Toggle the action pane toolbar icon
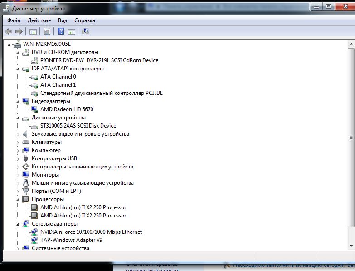This screenshot has height=271, width=355. pos(72,32)
